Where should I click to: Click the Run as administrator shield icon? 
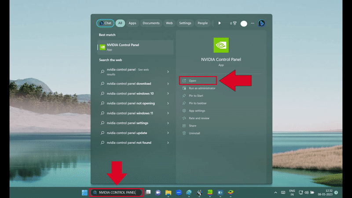pyautogui.click(x=184, y=88)
